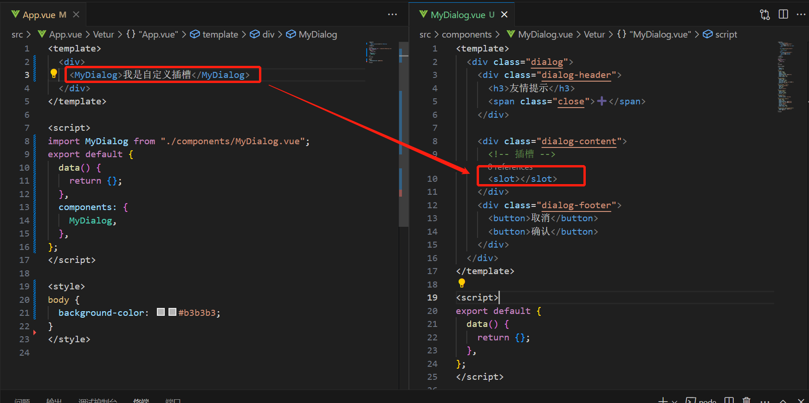Click class "dialog-content" attribute value
Image resolution: width=809 pixels, height=403 pixels.
click(579, 141)
